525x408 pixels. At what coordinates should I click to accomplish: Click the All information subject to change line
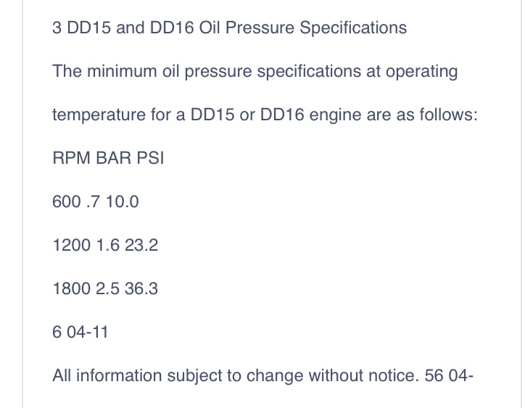262,376
